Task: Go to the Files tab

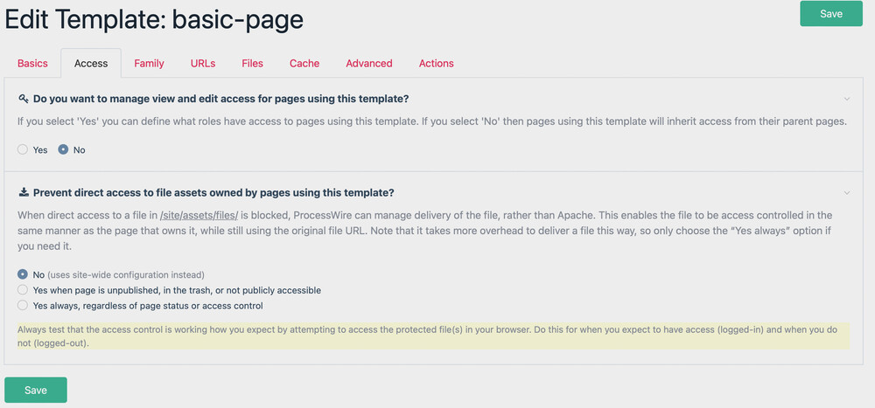Action: pos(253,63)
